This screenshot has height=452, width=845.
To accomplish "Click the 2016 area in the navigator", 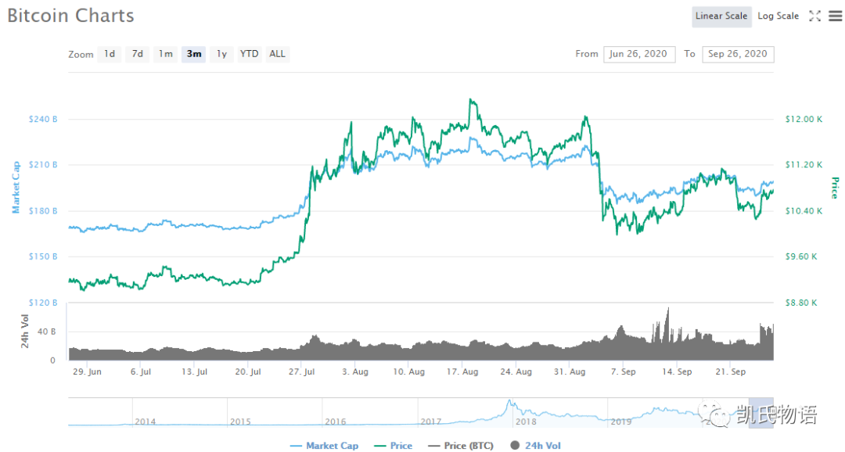I will coord(335,422).
